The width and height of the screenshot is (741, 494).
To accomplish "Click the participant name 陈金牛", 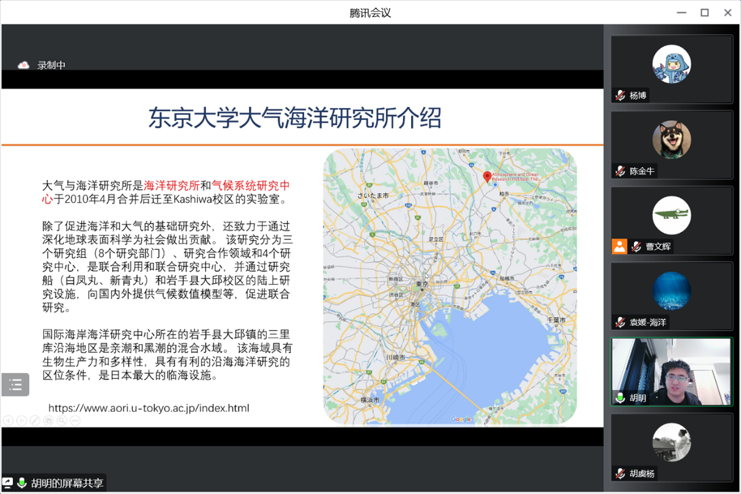I will [x=642, y=172].
